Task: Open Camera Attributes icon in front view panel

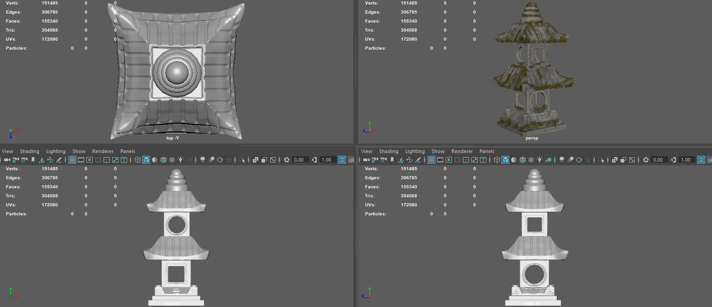Action: pyautogui.click(x=24, y=160)
